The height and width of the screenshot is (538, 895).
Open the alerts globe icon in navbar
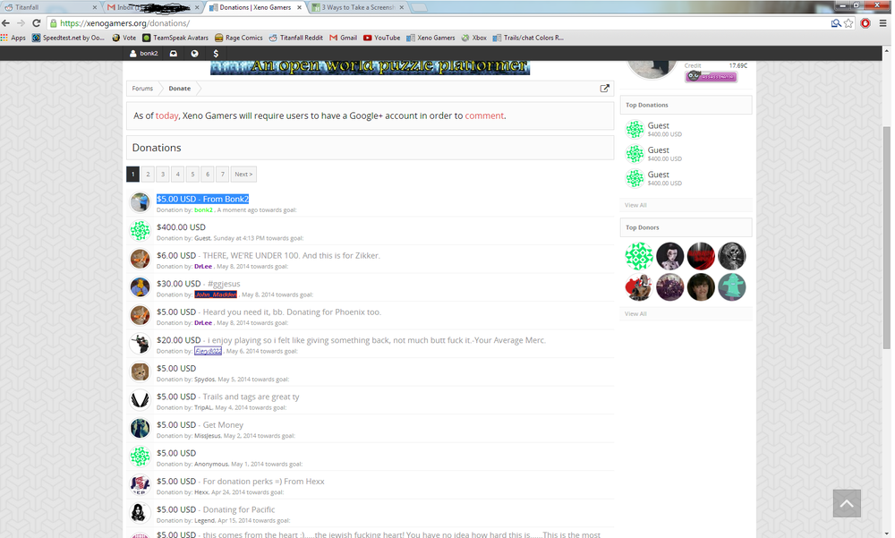point(194,53)
